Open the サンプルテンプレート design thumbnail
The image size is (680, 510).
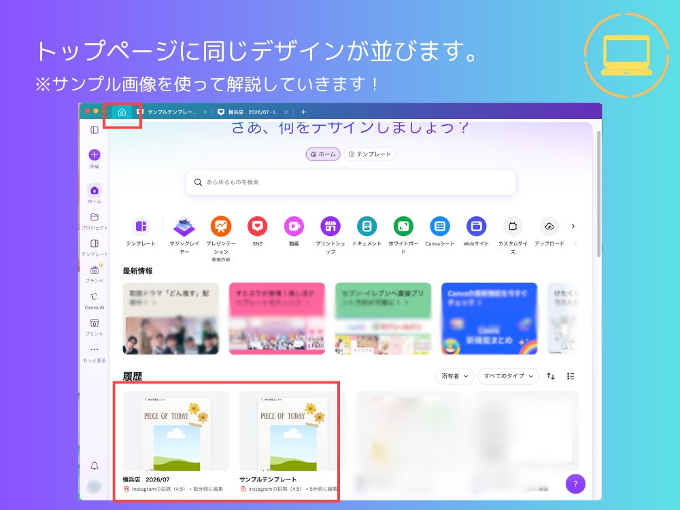(x=292, y=432)
